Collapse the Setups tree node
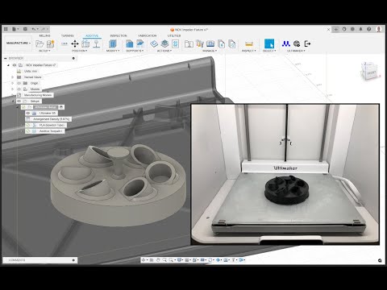 pyautogui.click(x=13, y=101)
